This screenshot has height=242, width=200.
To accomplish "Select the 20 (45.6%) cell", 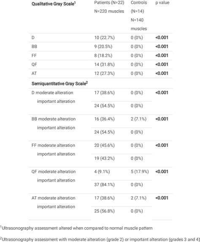I will (104, 145).
